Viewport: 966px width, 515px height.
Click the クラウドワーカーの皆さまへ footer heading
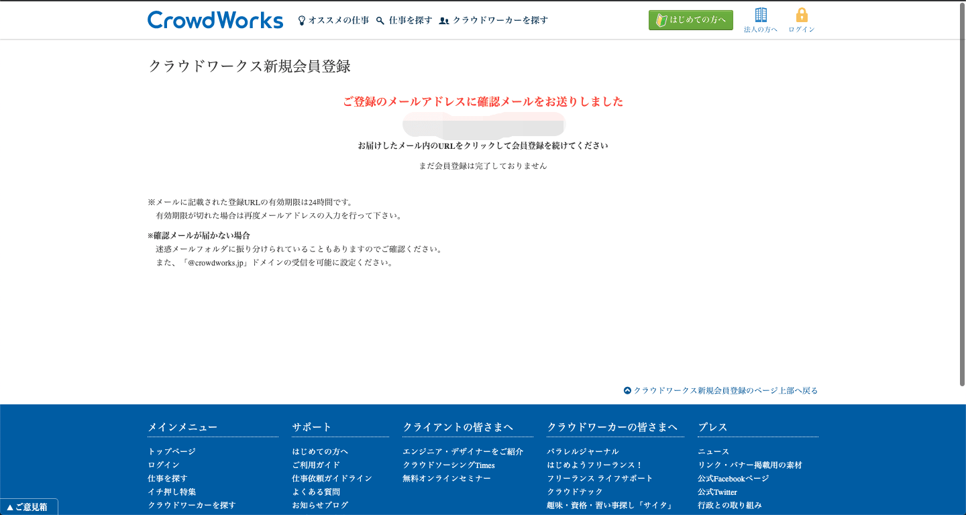pos(612,427)
